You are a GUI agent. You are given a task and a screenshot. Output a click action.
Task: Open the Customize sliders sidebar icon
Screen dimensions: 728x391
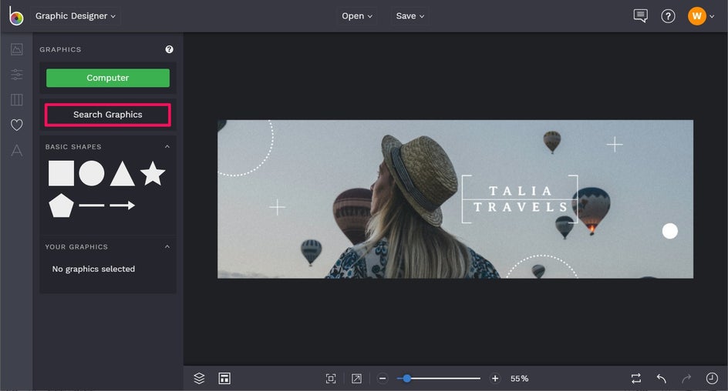(17, 74)
